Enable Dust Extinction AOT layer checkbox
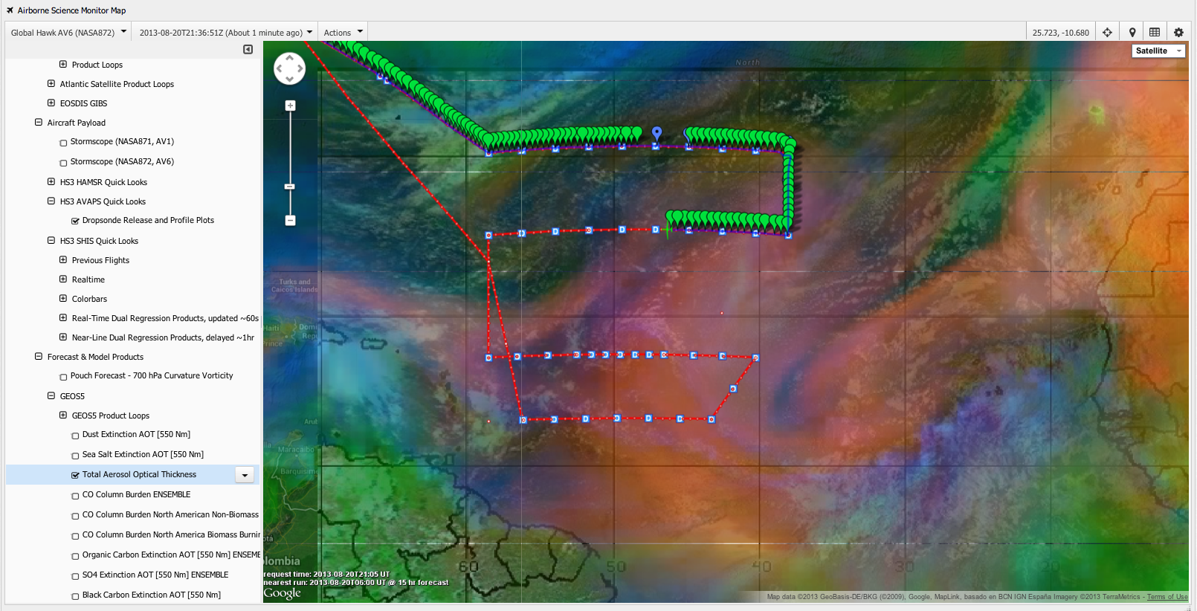 75,436
